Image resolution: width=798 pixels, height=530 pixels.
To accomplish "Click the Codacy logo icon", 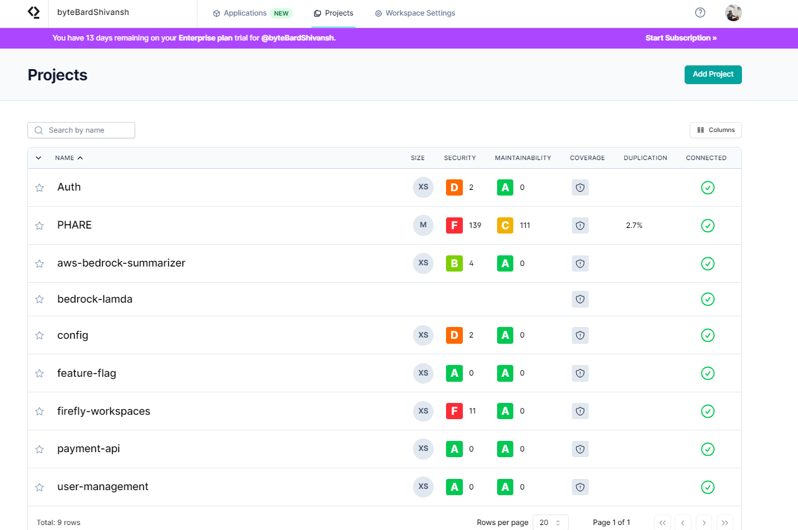I will tap(34, 12).
